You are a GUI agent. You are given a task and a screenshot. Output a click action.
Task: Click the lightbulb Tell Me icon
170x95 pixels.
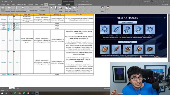(x=76, y=4)
